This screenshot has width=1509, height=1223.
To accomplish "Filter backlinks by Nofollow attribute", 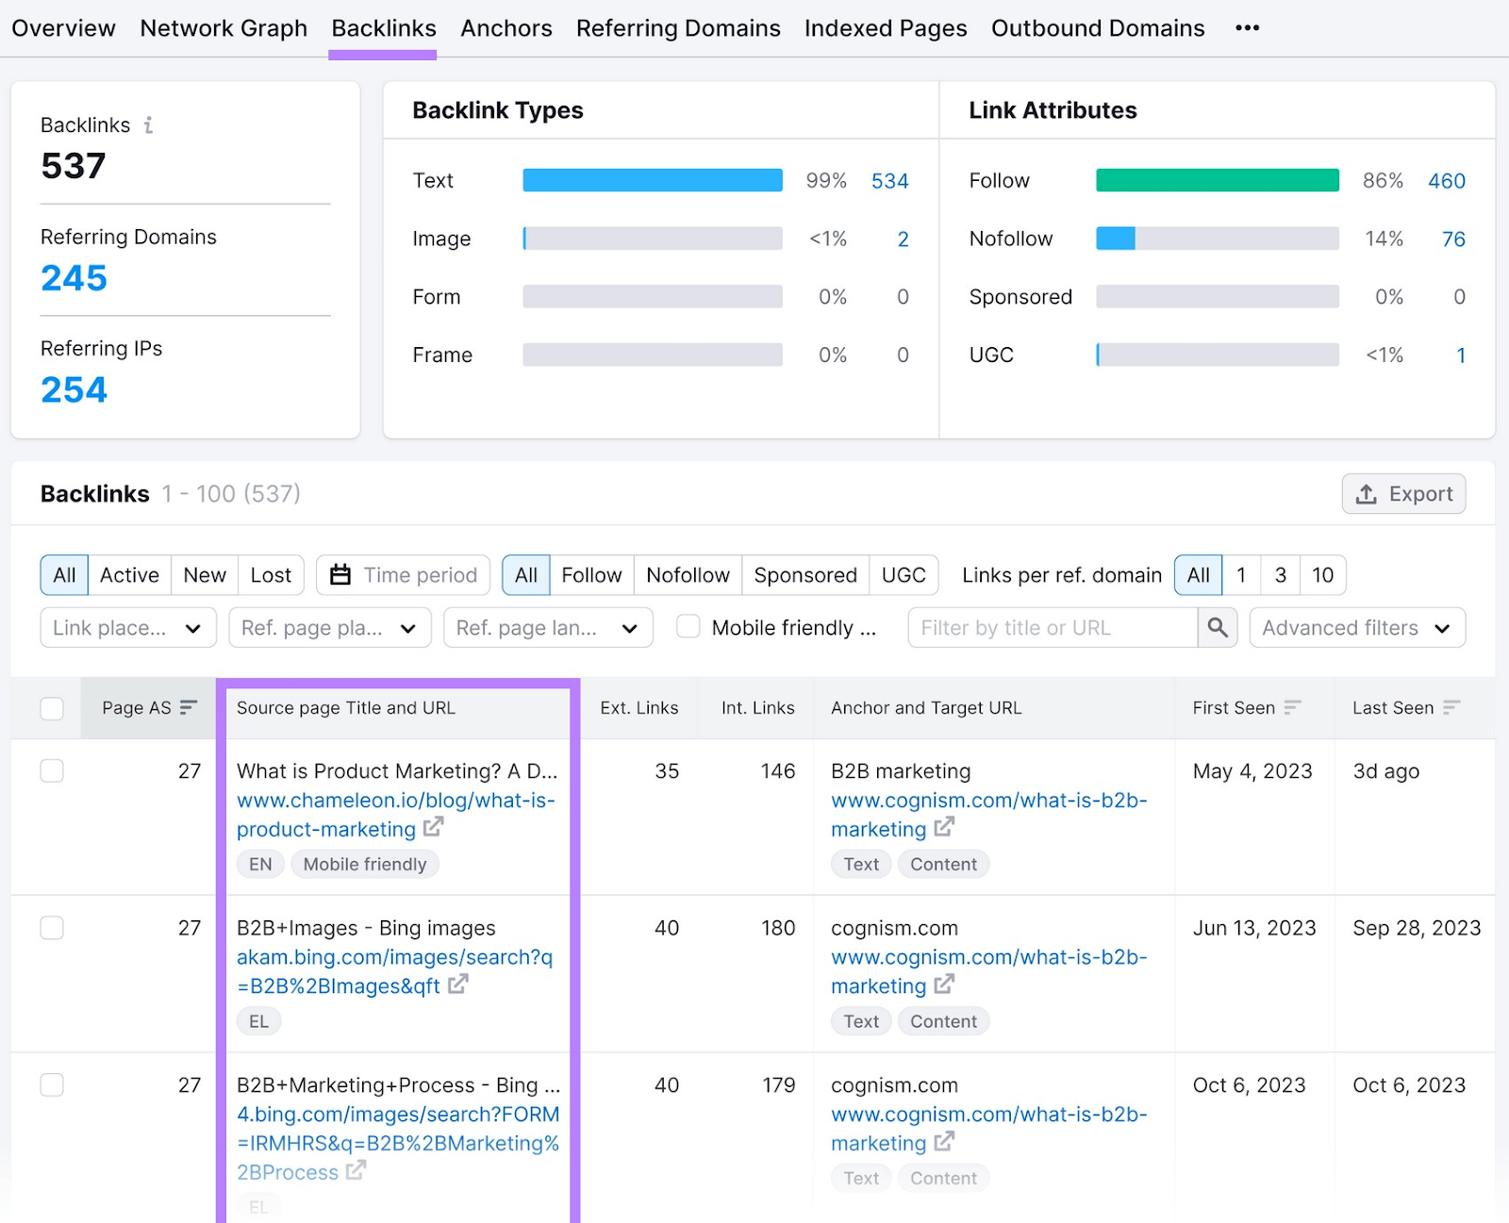I will click(x=688, y=575).
